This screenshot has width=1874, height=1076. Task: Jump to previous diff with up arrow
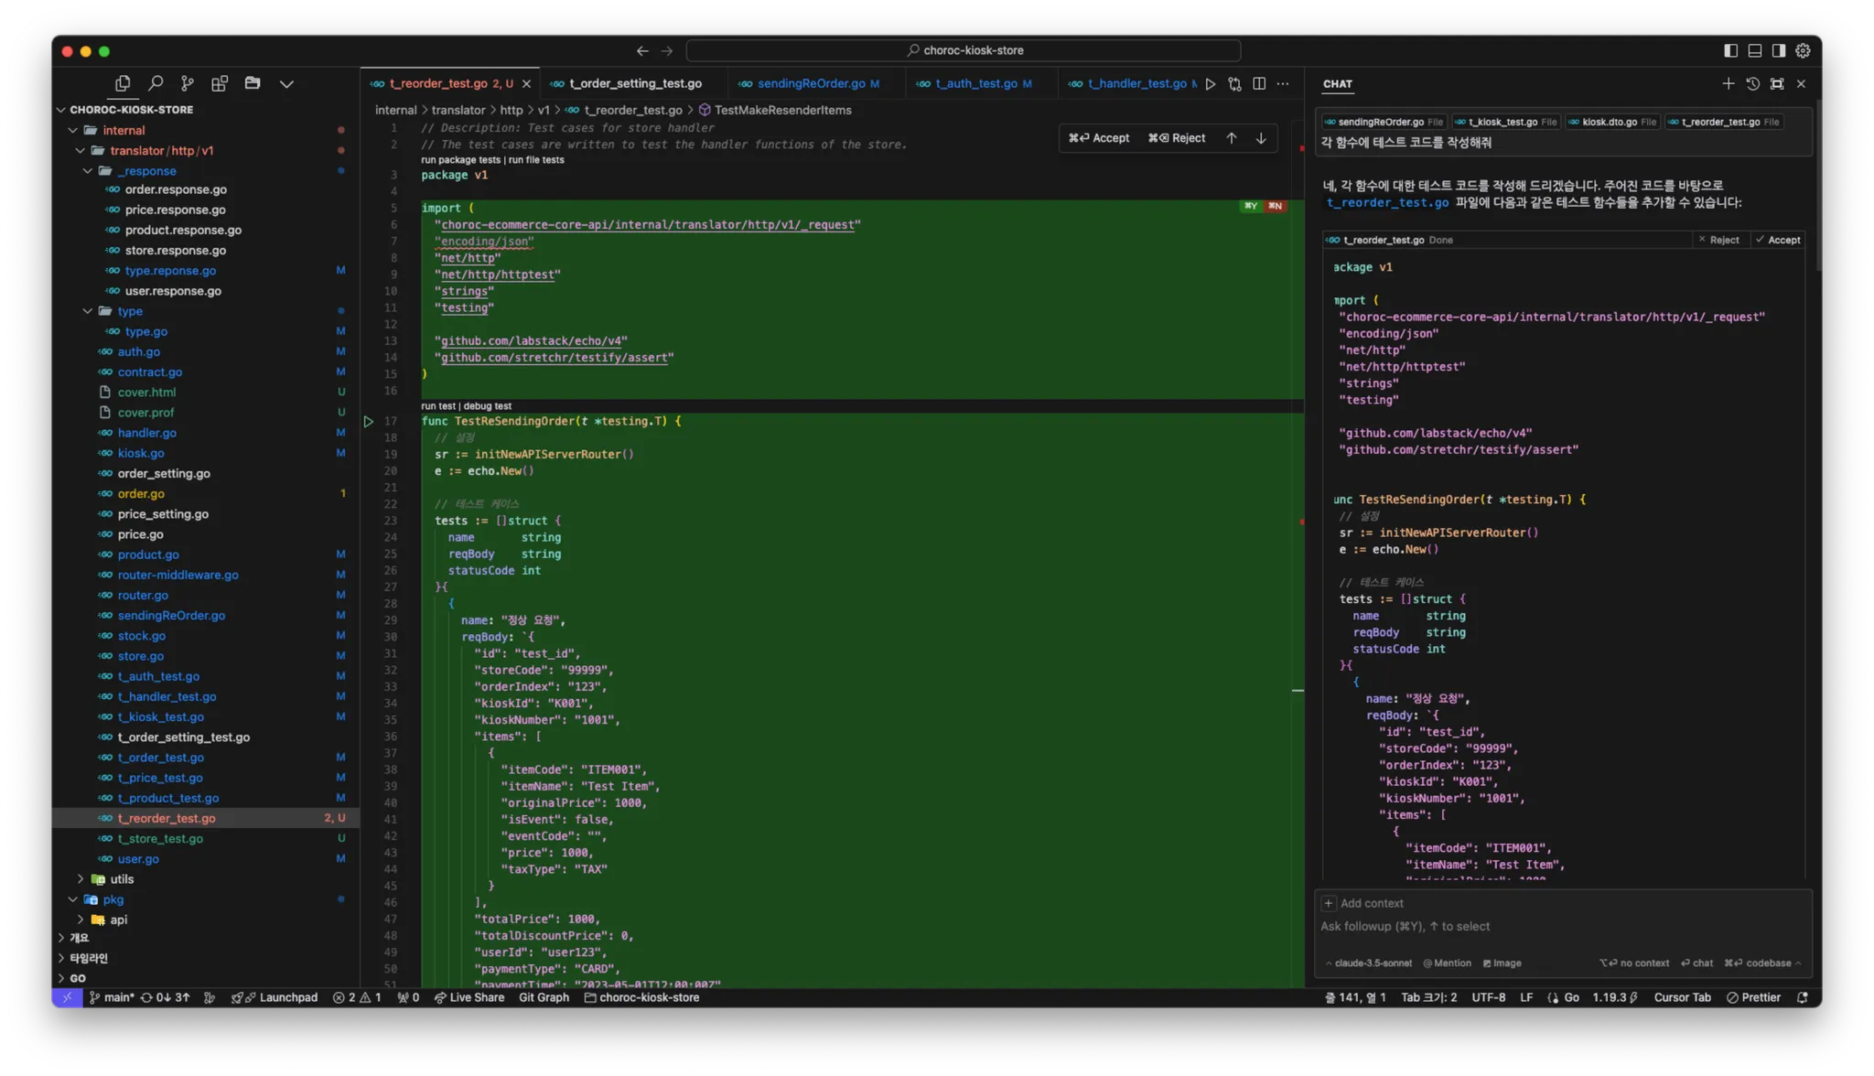tap(1232, 137)
